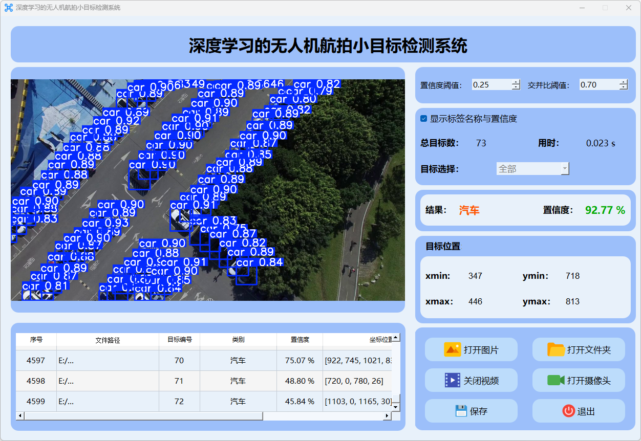Uncheck the show label and confidence checkbox
Screen dimensions: 641x441
point(424,119)
